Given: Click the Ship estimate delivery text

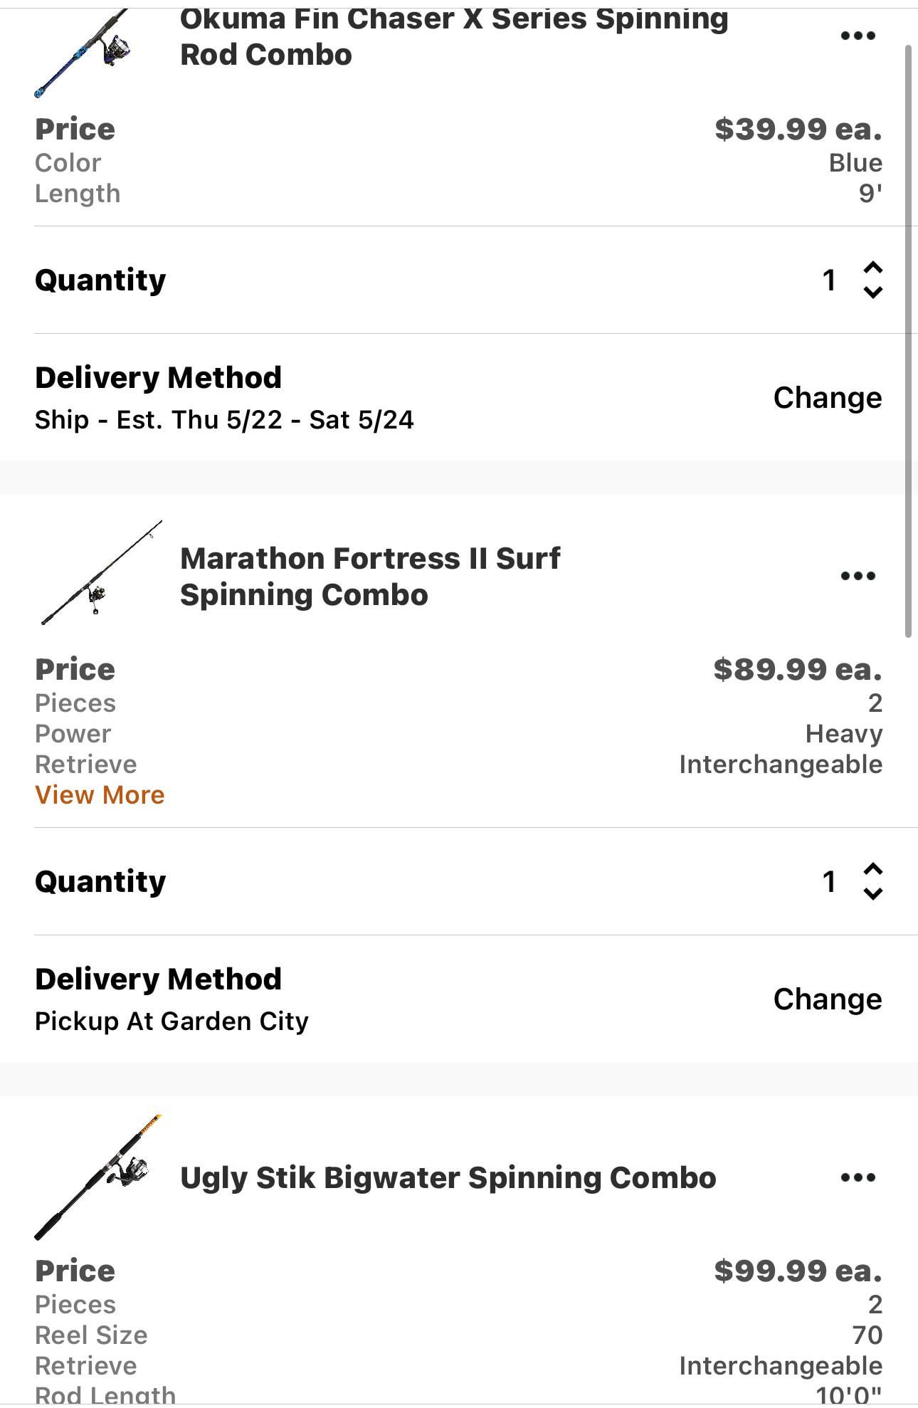Looking at the screenshot, I should click(224, 419).
